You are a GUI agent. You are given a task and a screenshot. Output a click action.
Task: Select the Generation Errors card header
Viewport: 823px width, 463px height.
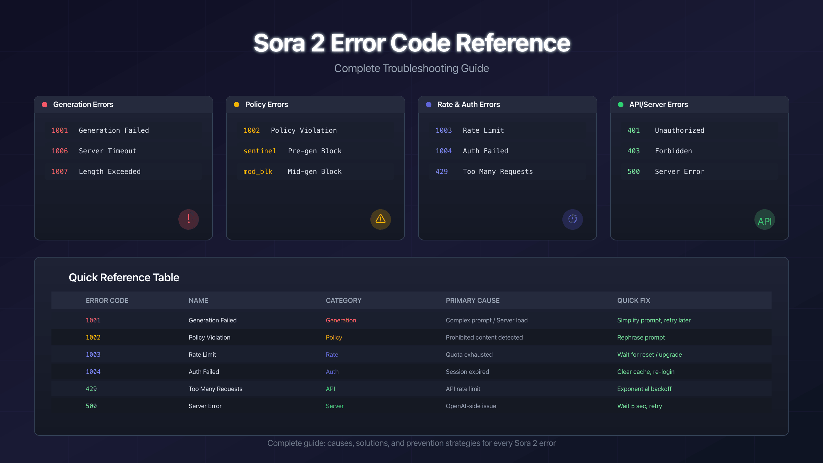(83, 104)
